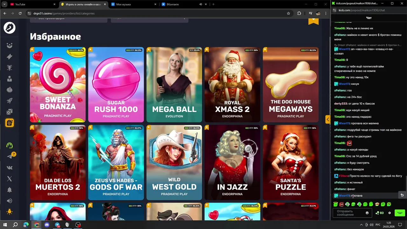
Task: Toggle favorite star on Mega Ball card
Action: 148,50
